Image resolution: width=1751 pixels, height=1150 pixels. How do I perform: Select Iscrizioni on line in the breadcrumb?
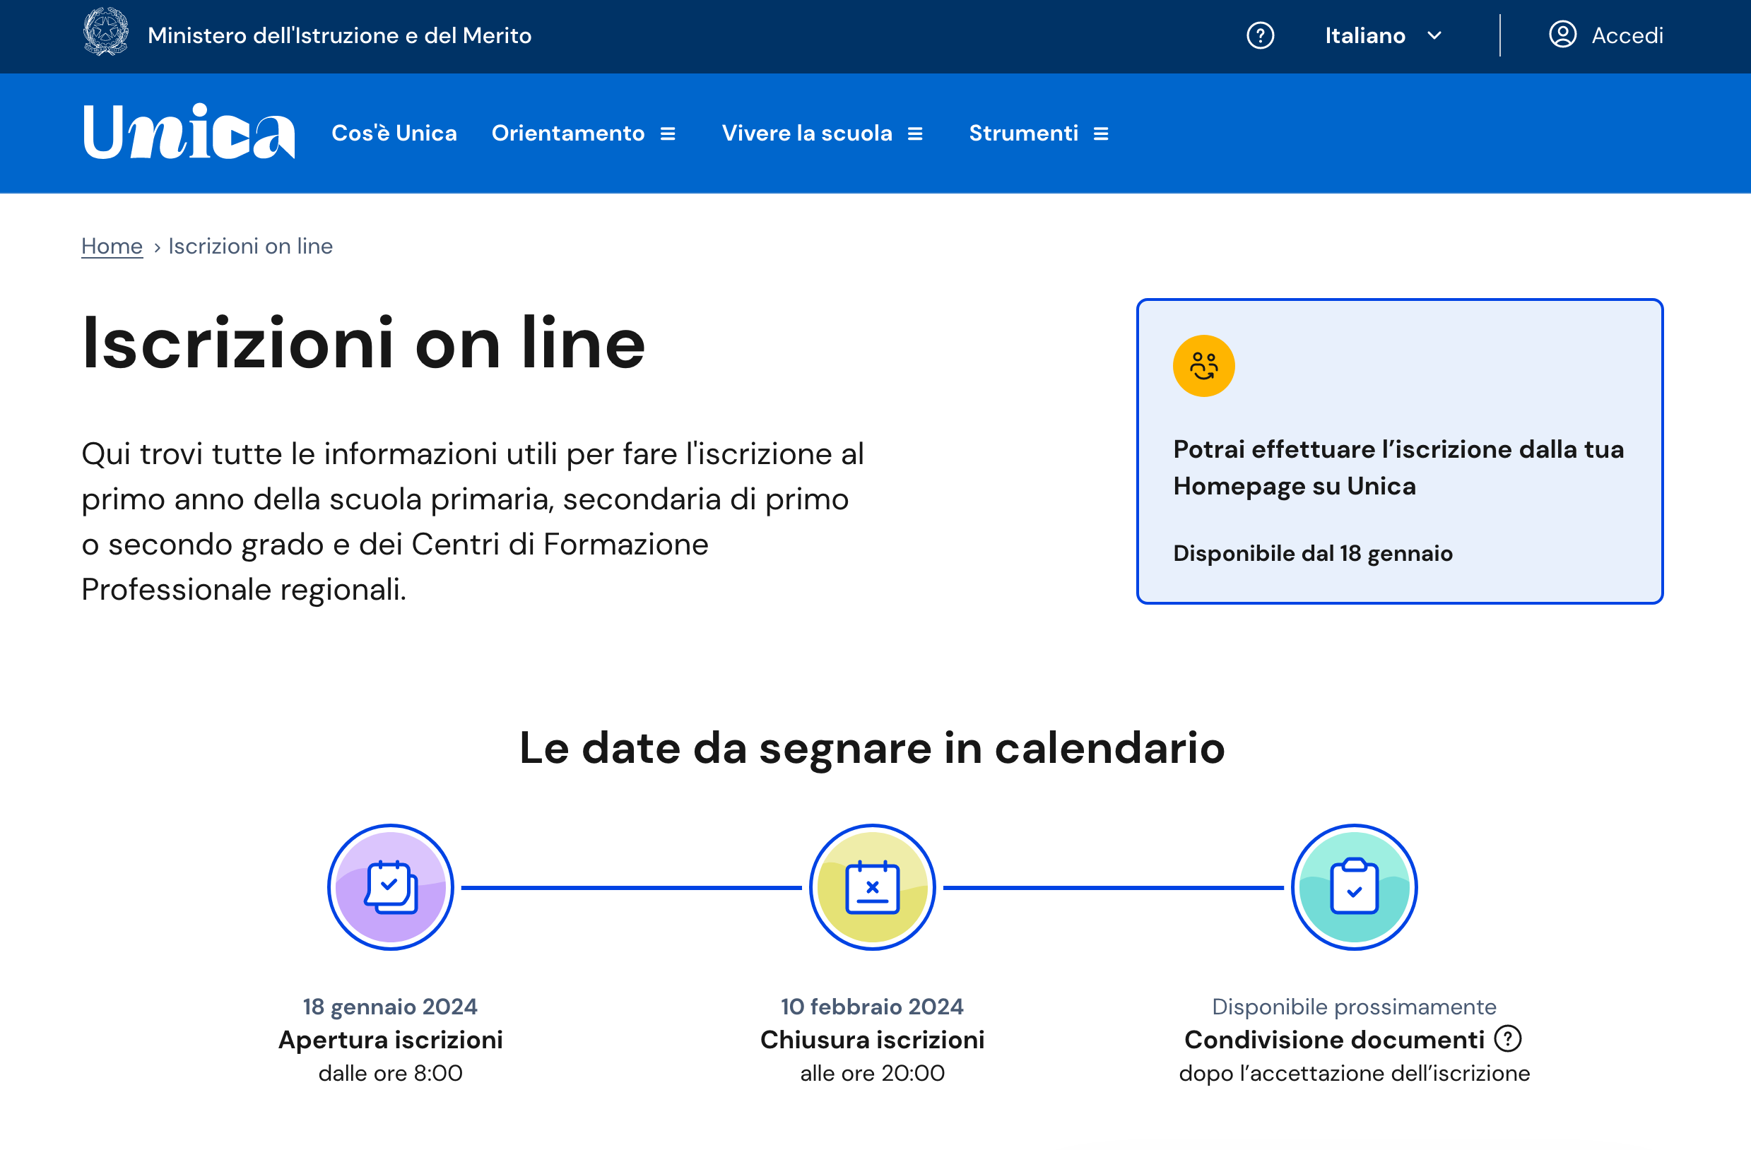click(x=250, y=246)
